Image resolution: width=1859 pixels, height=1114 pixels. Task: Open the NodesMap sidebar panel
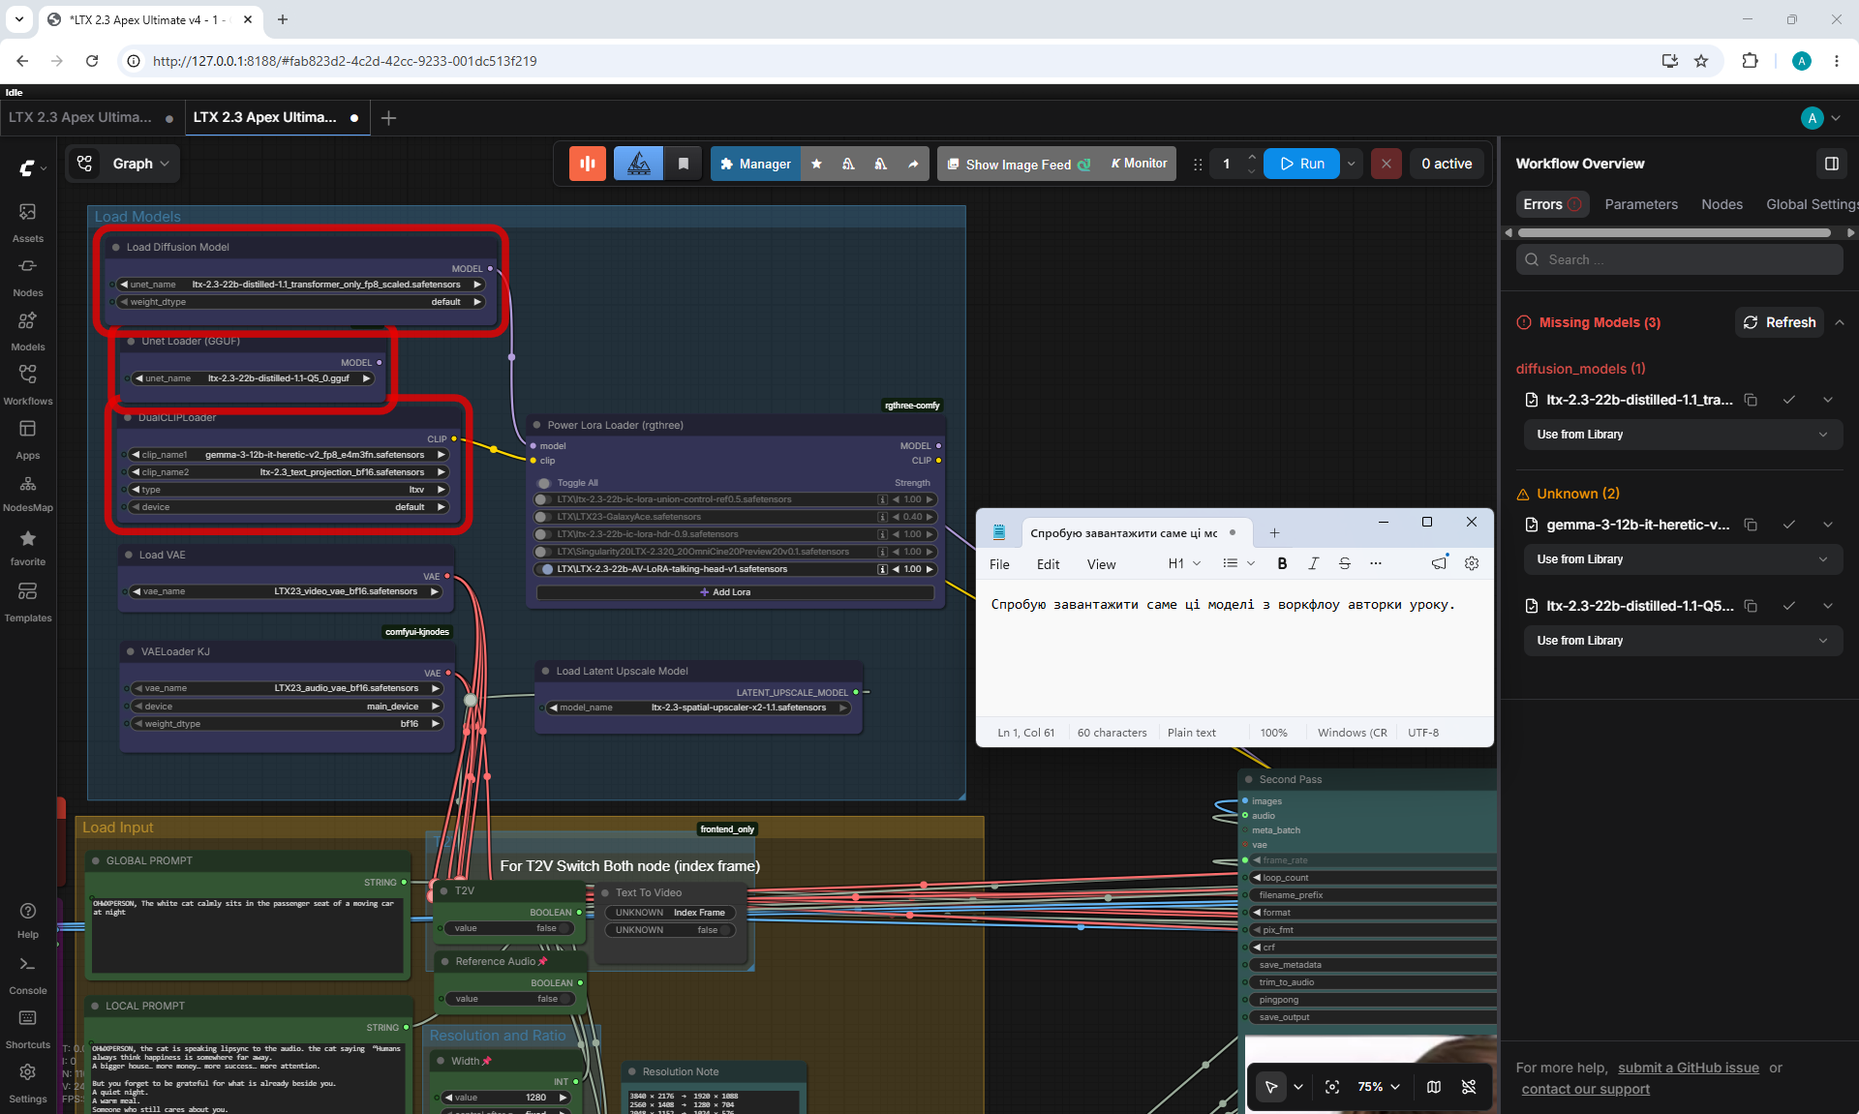coord(27,493)
